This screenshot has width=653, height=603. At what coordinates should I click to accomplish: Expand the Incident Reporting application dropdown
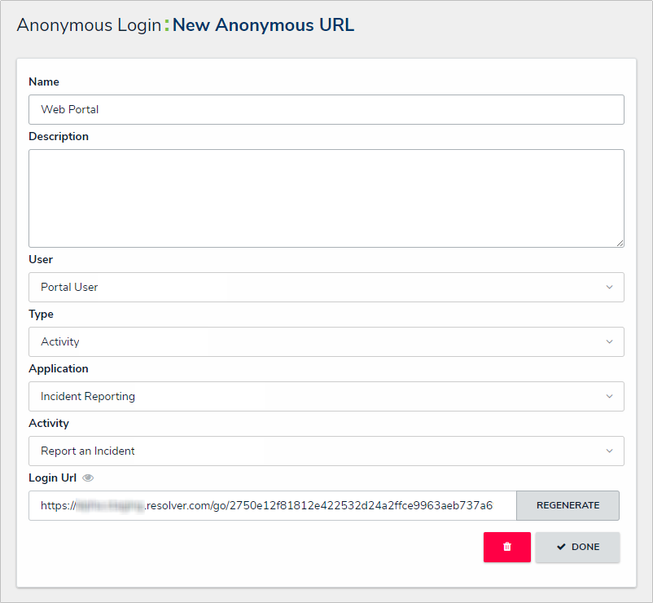pyautogui.click(x=326, y=396)
